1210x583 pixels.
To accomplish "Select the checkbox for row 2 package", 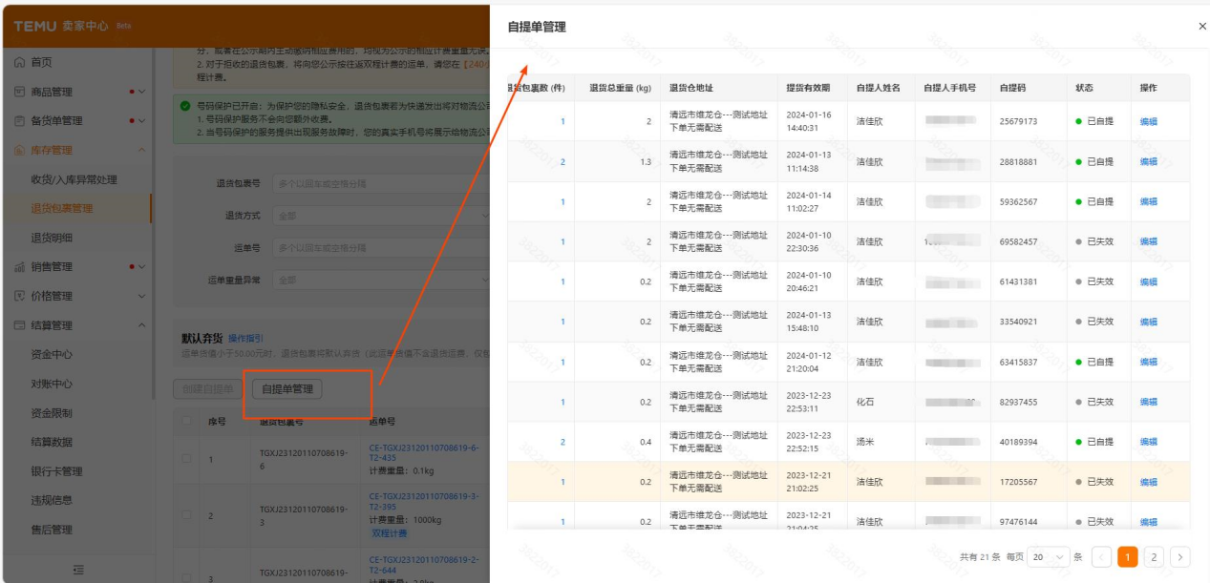I will click(x=186, y=515).
